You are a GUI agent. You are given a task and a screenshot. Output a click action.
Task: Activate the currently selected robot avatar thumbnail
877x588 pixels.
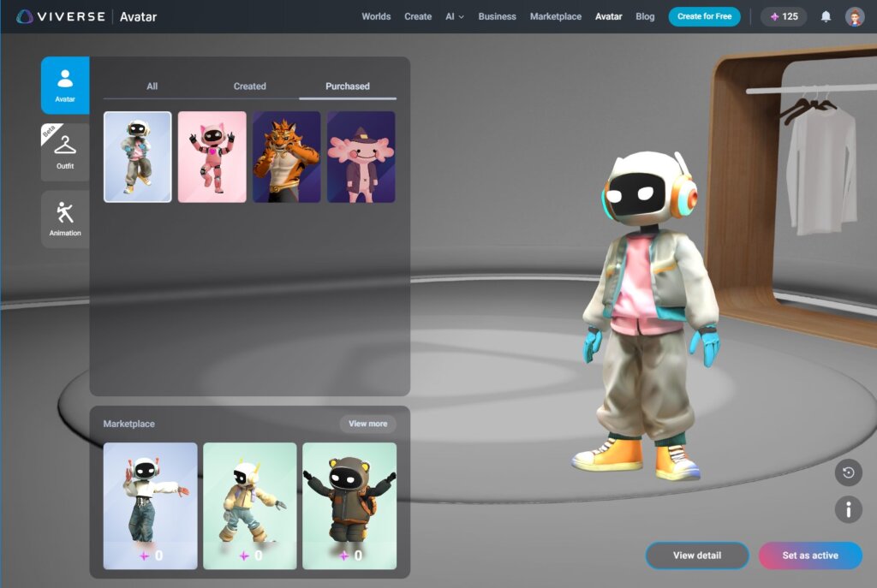pos(138,156)
